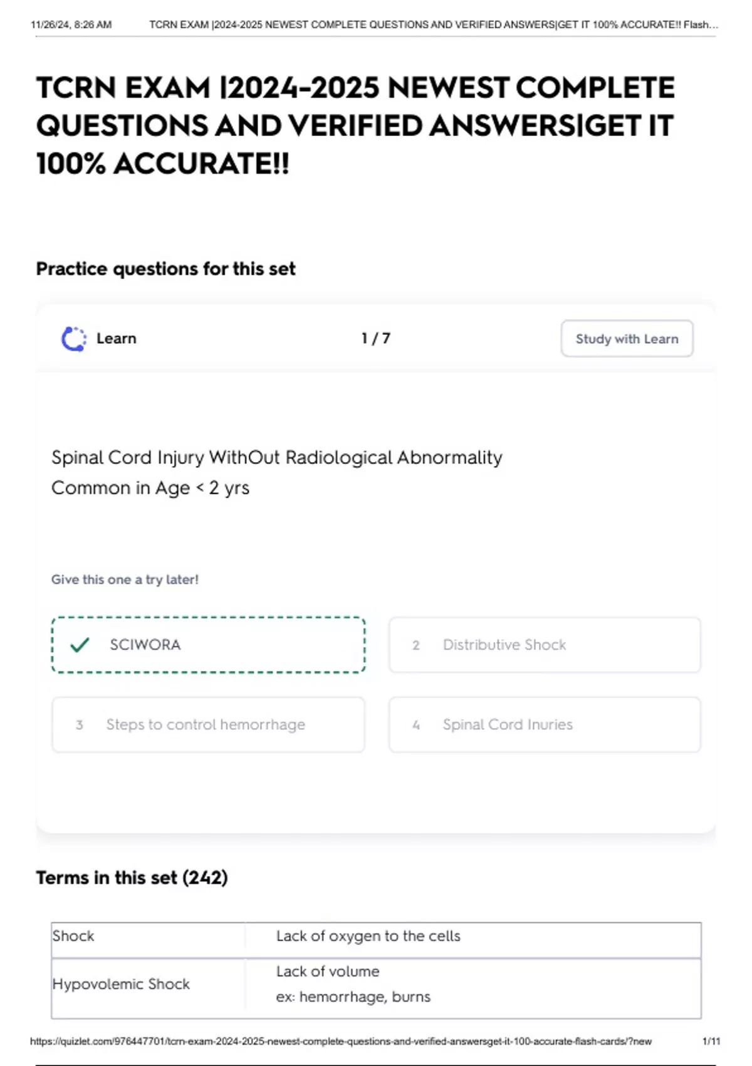Click the green checkmark beside SCIWORA
This screenshot has height=1066, width=752.
[80, 645]
